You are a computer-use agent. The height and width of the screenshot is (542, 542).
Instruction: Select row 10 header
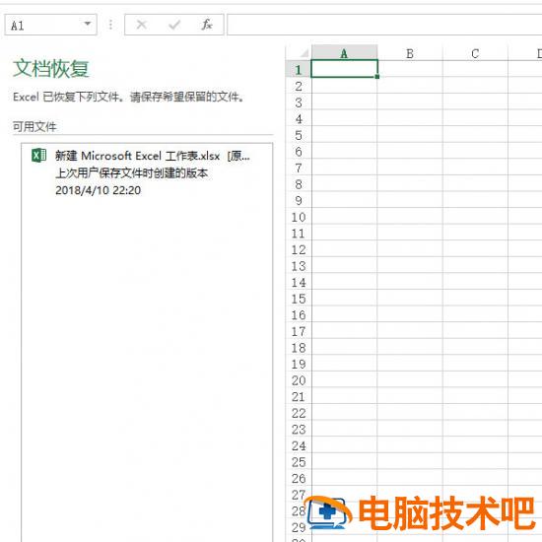299,217
